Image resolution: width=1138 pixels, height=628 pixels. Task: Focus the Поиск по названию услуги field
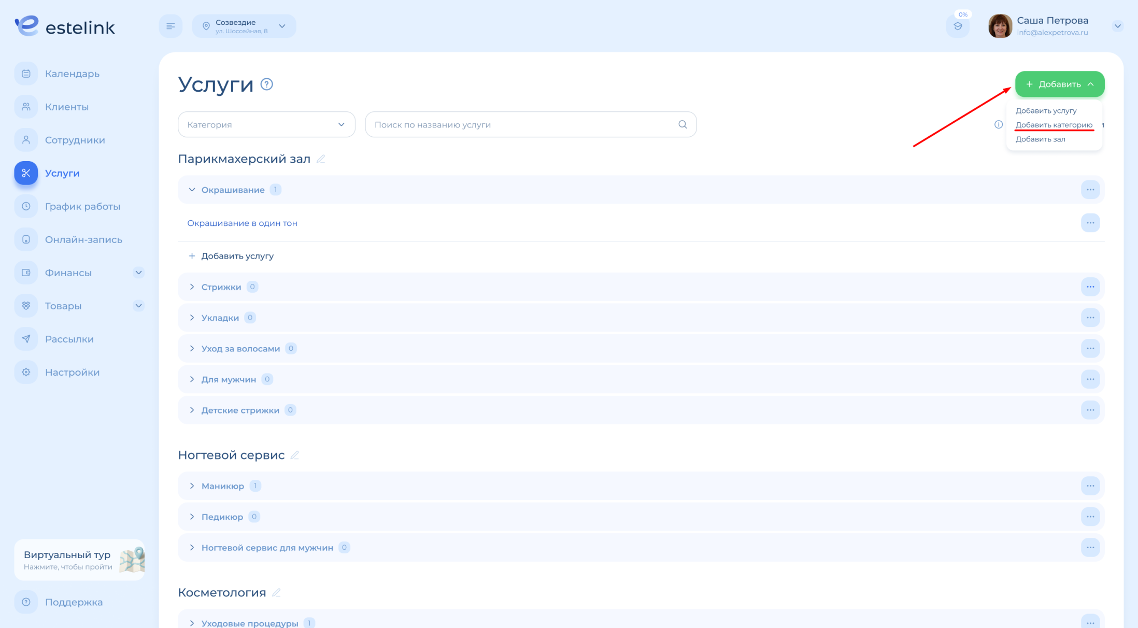pos(531,124)
